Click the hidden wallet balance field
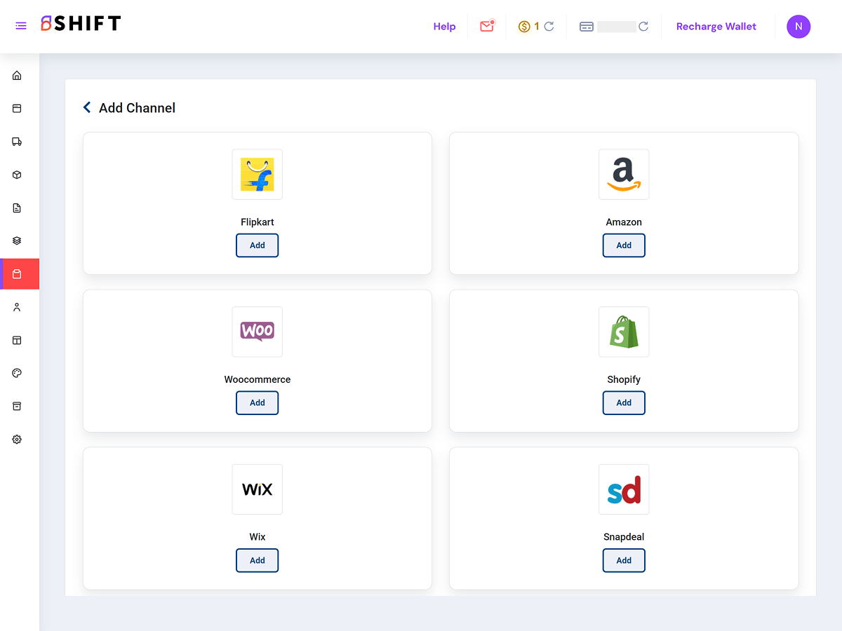Image resolution: width=842 pixels, height=631 pixels. coord(617,27)
